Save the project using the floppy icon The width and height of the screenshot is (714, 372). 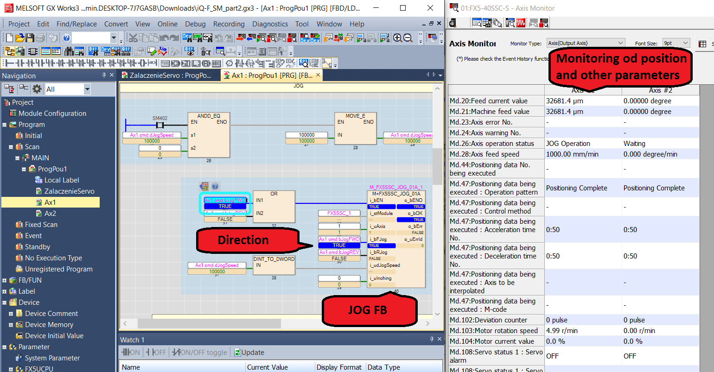30,38
